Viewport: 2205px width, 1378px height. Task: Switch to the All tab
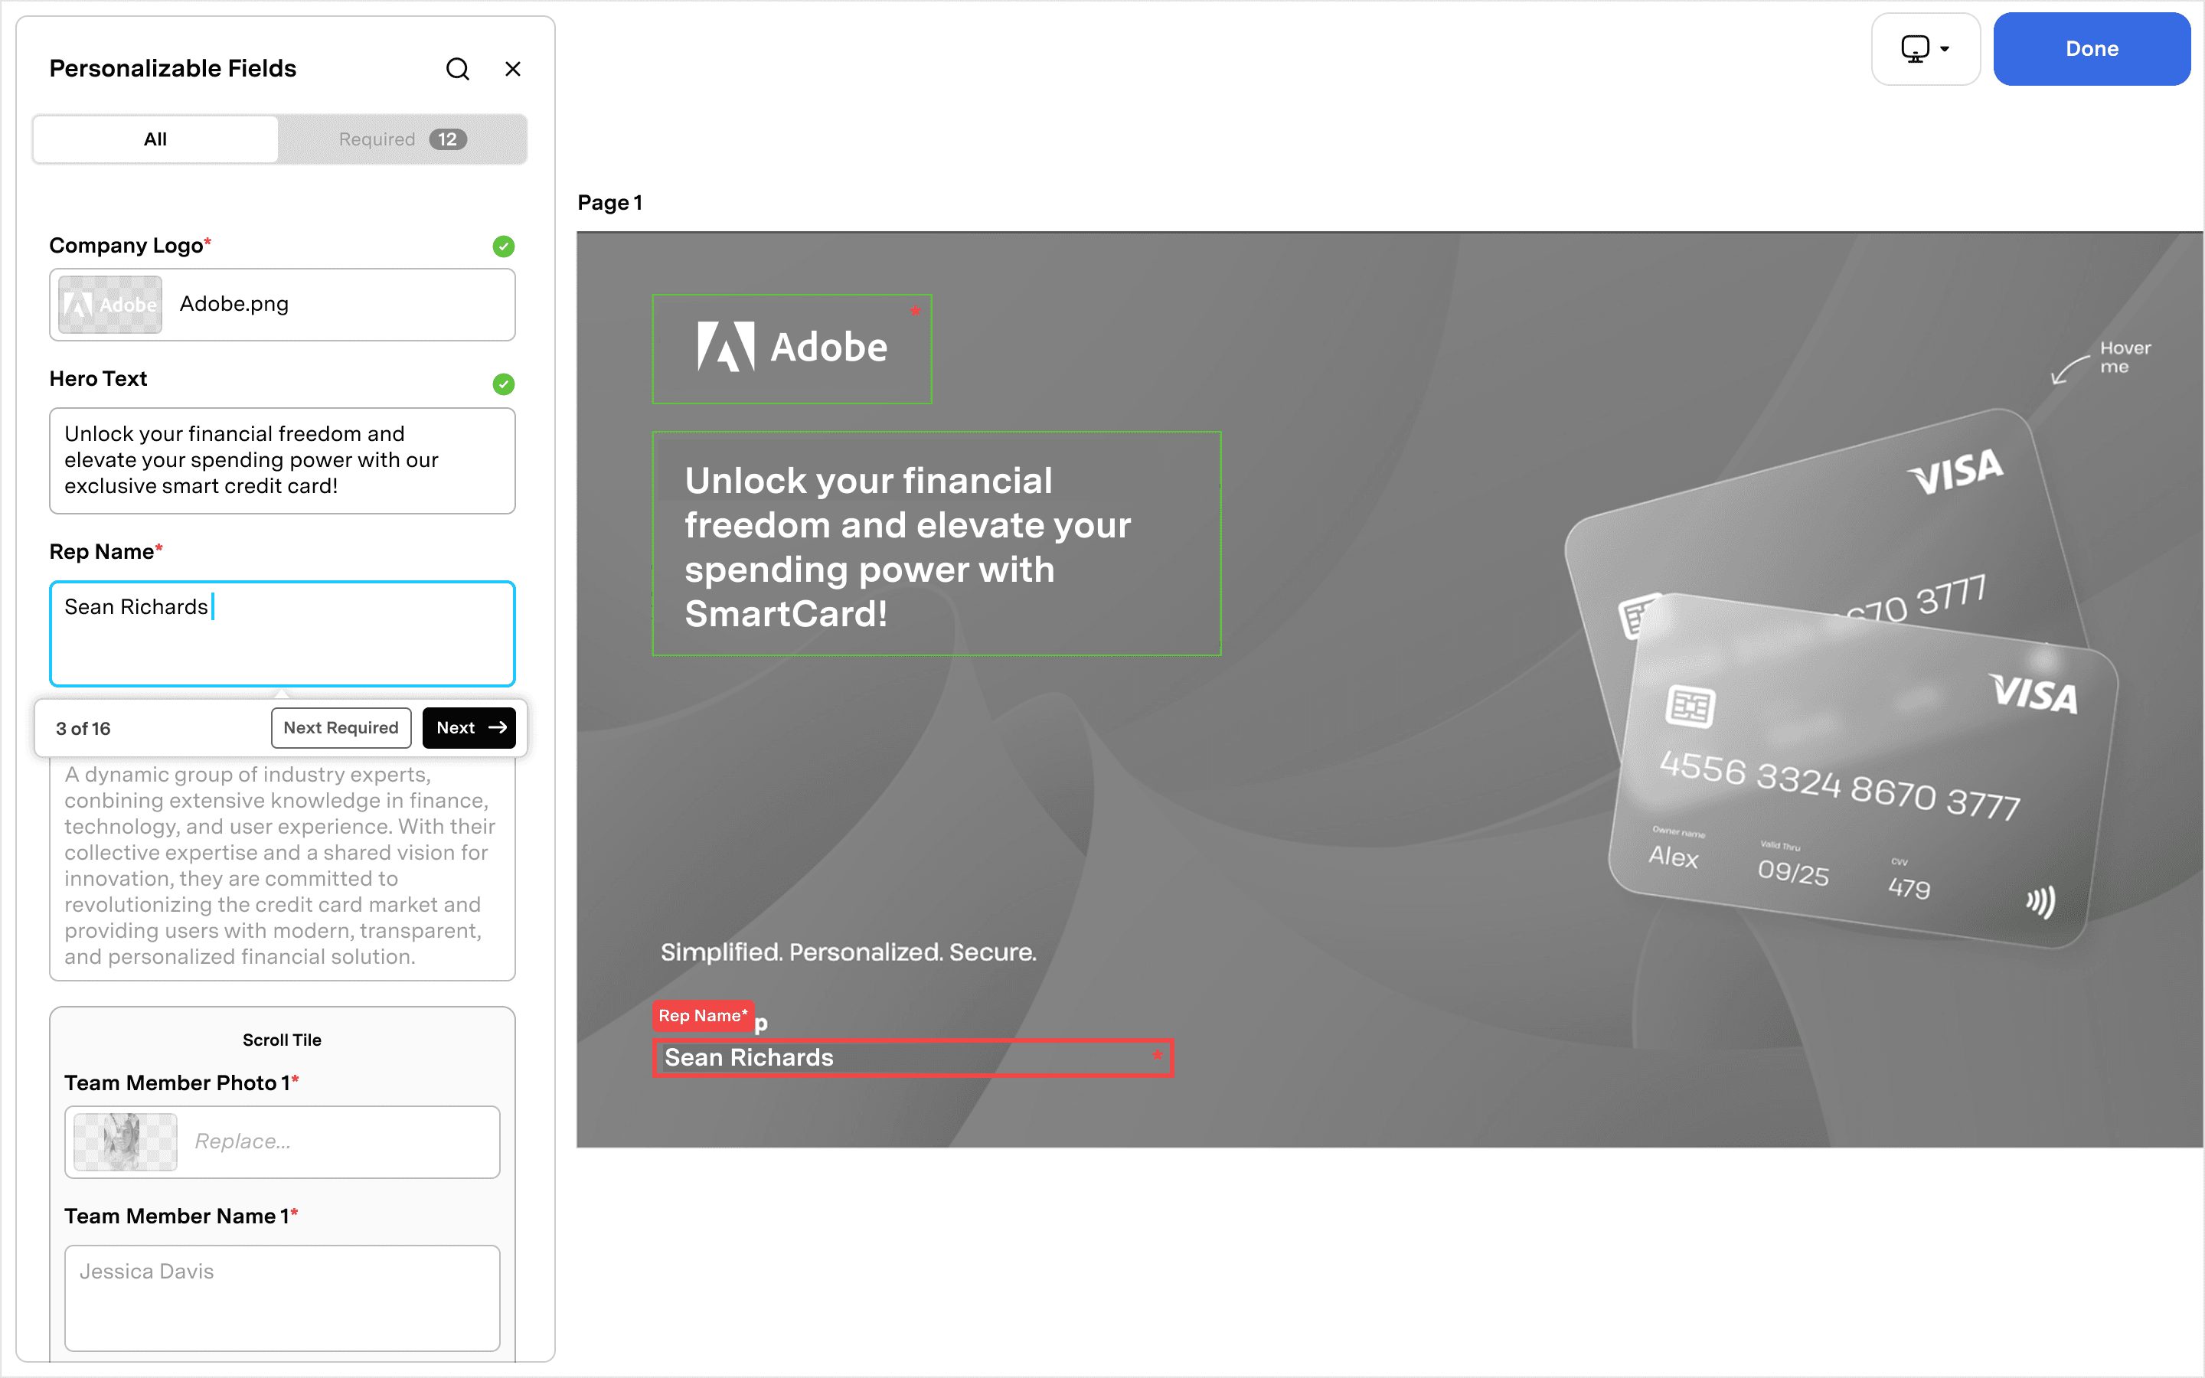click(x=156, y=139)
